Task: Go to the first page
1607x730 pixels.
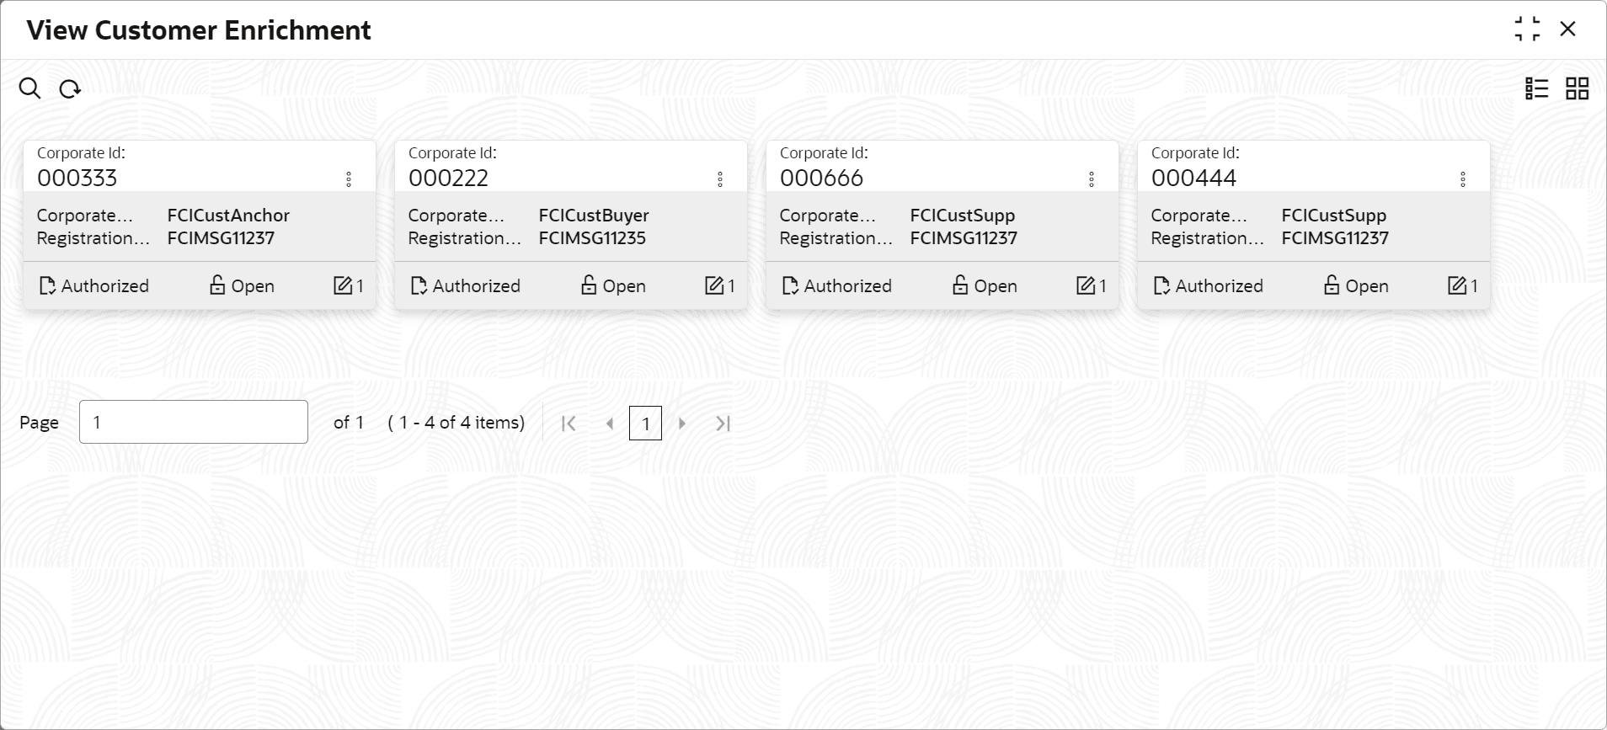Action: tap(569, 424)
